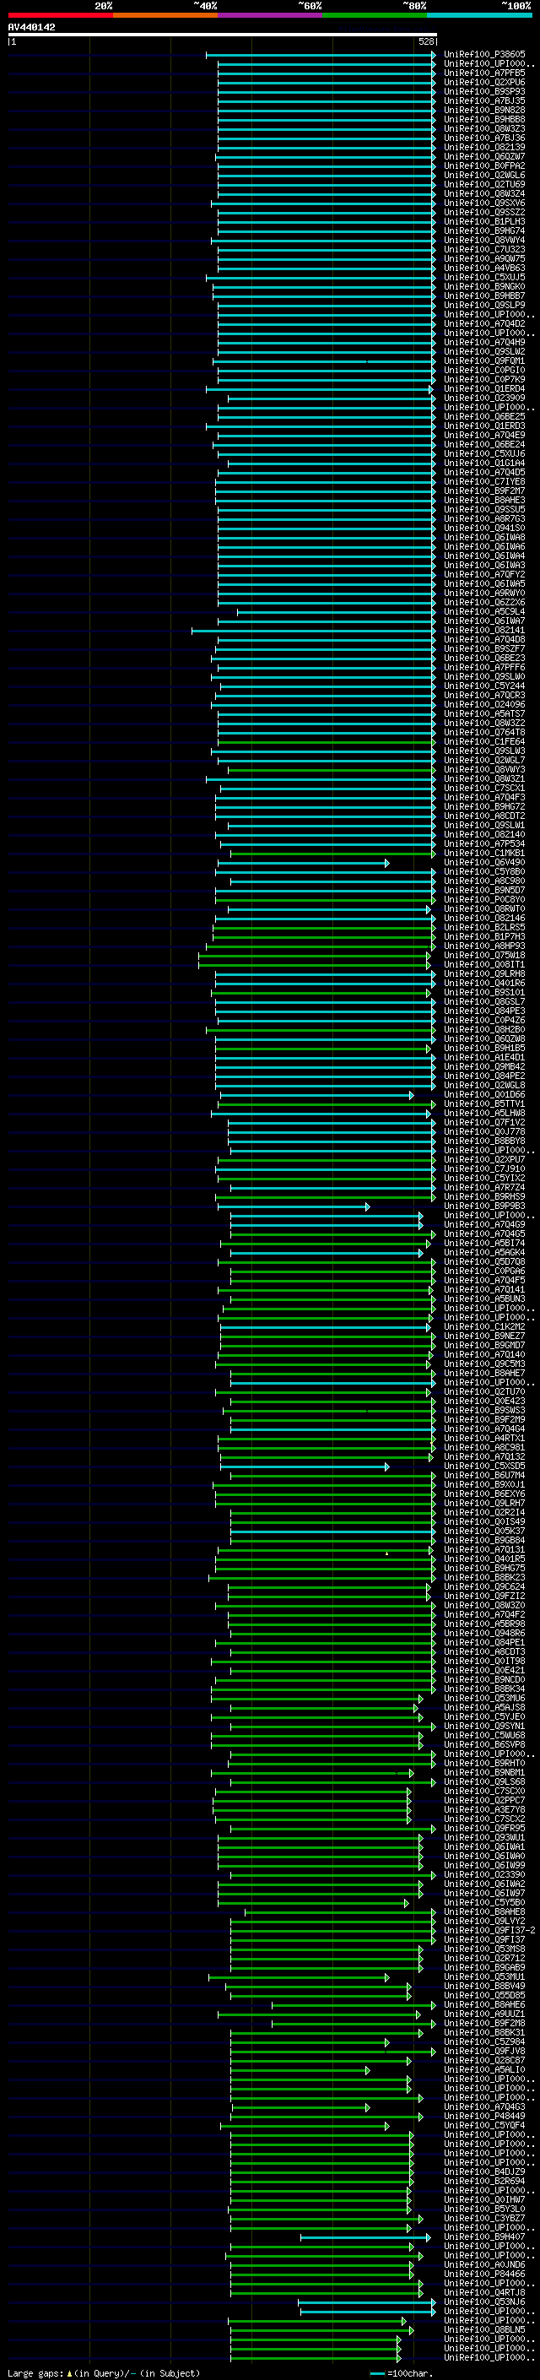Click the Large gaps legend text
This screenshot has width=540, height=2380.
coord(104,2373)
